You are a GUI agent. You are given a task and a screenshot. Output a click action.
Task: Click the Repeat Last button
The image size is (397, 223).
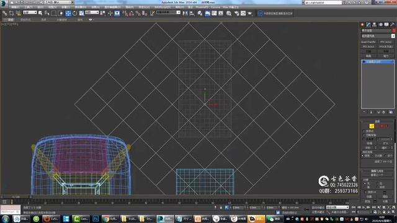coord(377,175)
